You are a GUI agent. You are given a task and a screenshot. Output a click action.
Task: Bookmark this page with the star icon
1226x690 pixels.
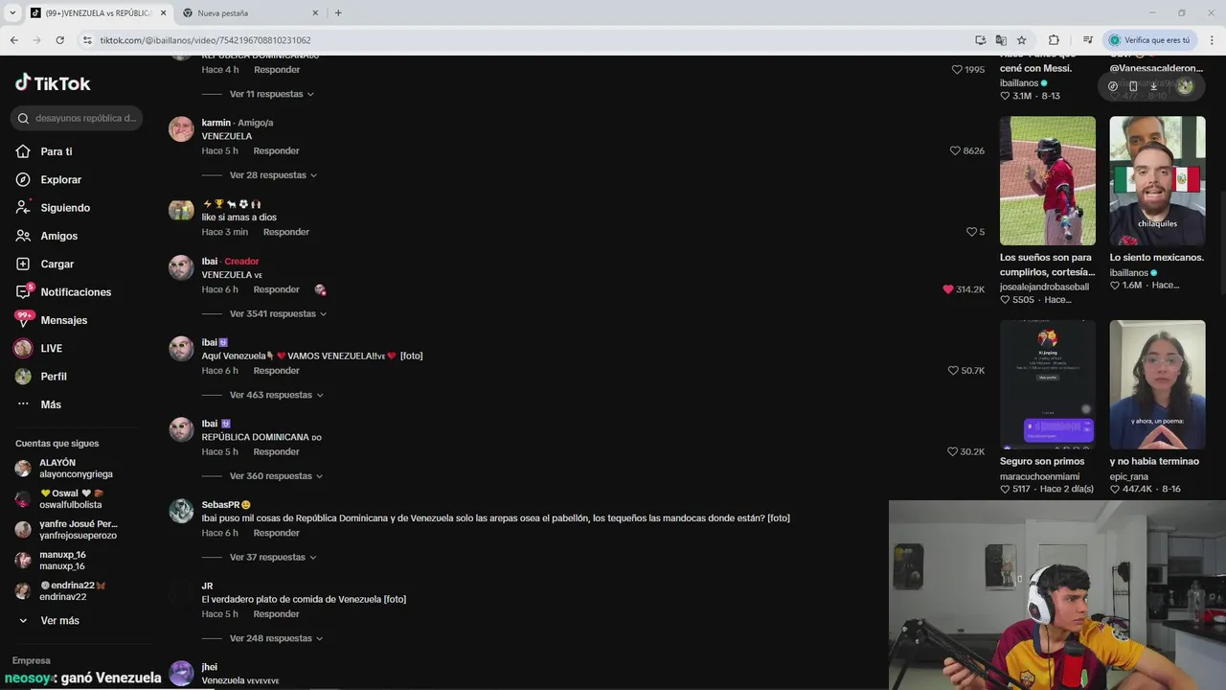(x=1022, y=40)
